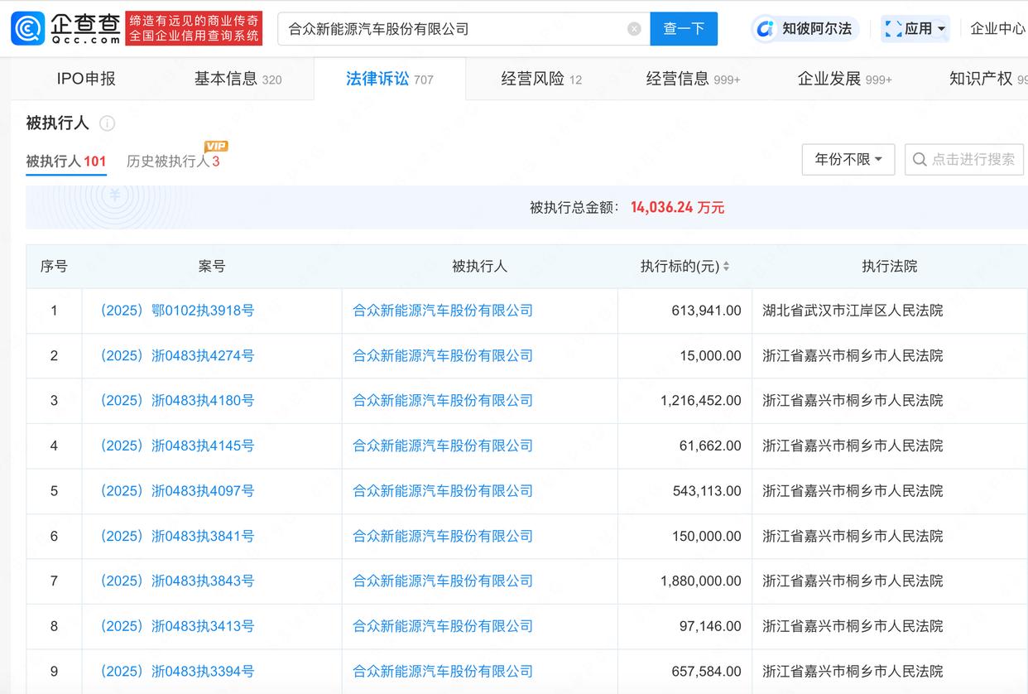Viewport: 1028px width, 694px height.
Task: Click the 查一下 search button
Action: [684, 29]
